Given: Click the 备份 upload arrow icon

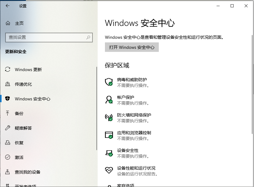Looking at the screenshot, I should point(7,113).
